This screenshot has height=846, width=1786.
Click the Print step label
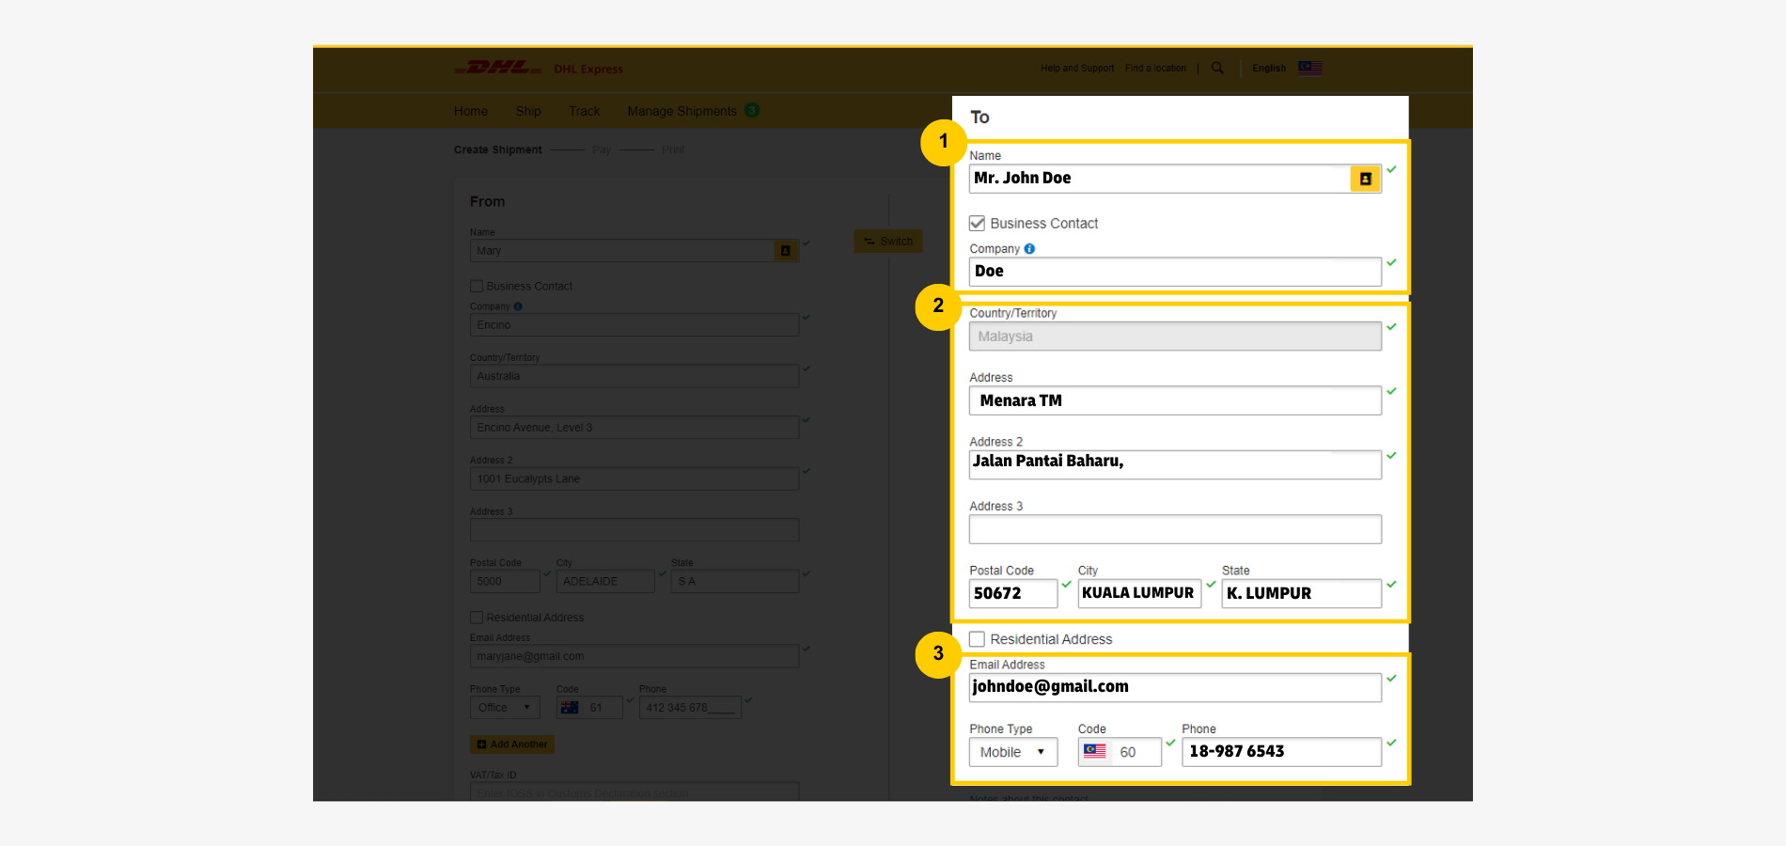click(673, 149)
